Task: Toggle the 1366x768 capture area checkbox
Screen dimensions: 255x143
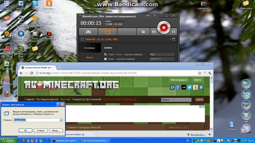Action: (82, 39)
